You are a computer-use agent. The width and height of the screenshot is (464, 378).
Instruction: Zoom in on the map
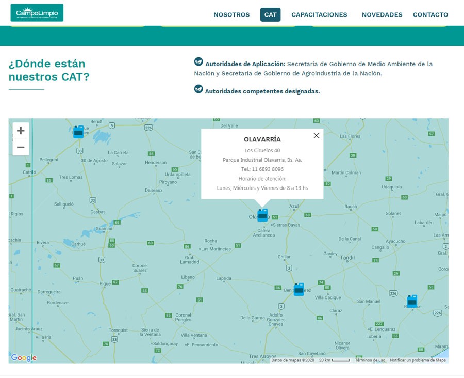pyautogui.click(x=21, y=131)
